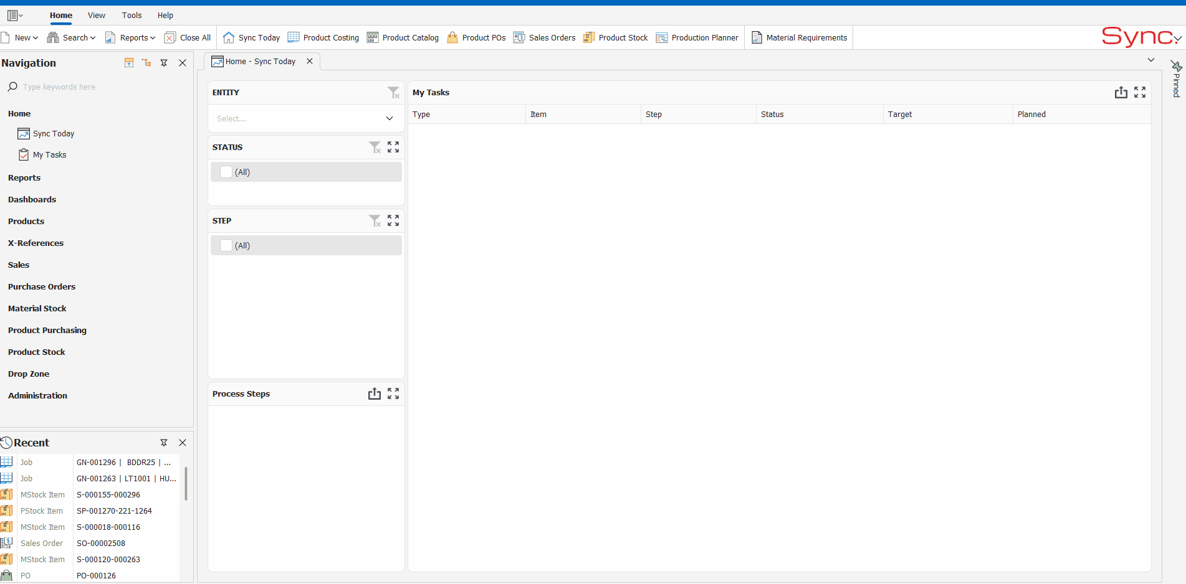Expand the X-References navigation section
The width and height of the screenshot is (1186, 584).
point(36,243)
